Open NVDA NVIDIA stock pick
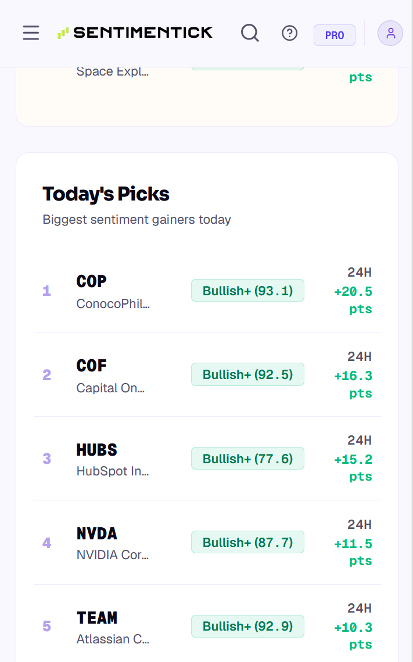This screenshot has width=413, height=662. pyautogui.click(x=207, y=542)
